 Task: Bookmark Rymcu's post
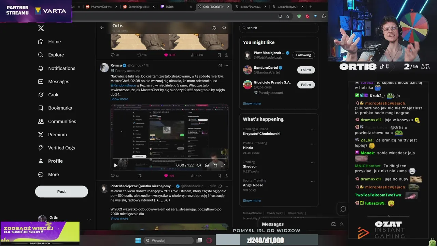pos(219,176)
